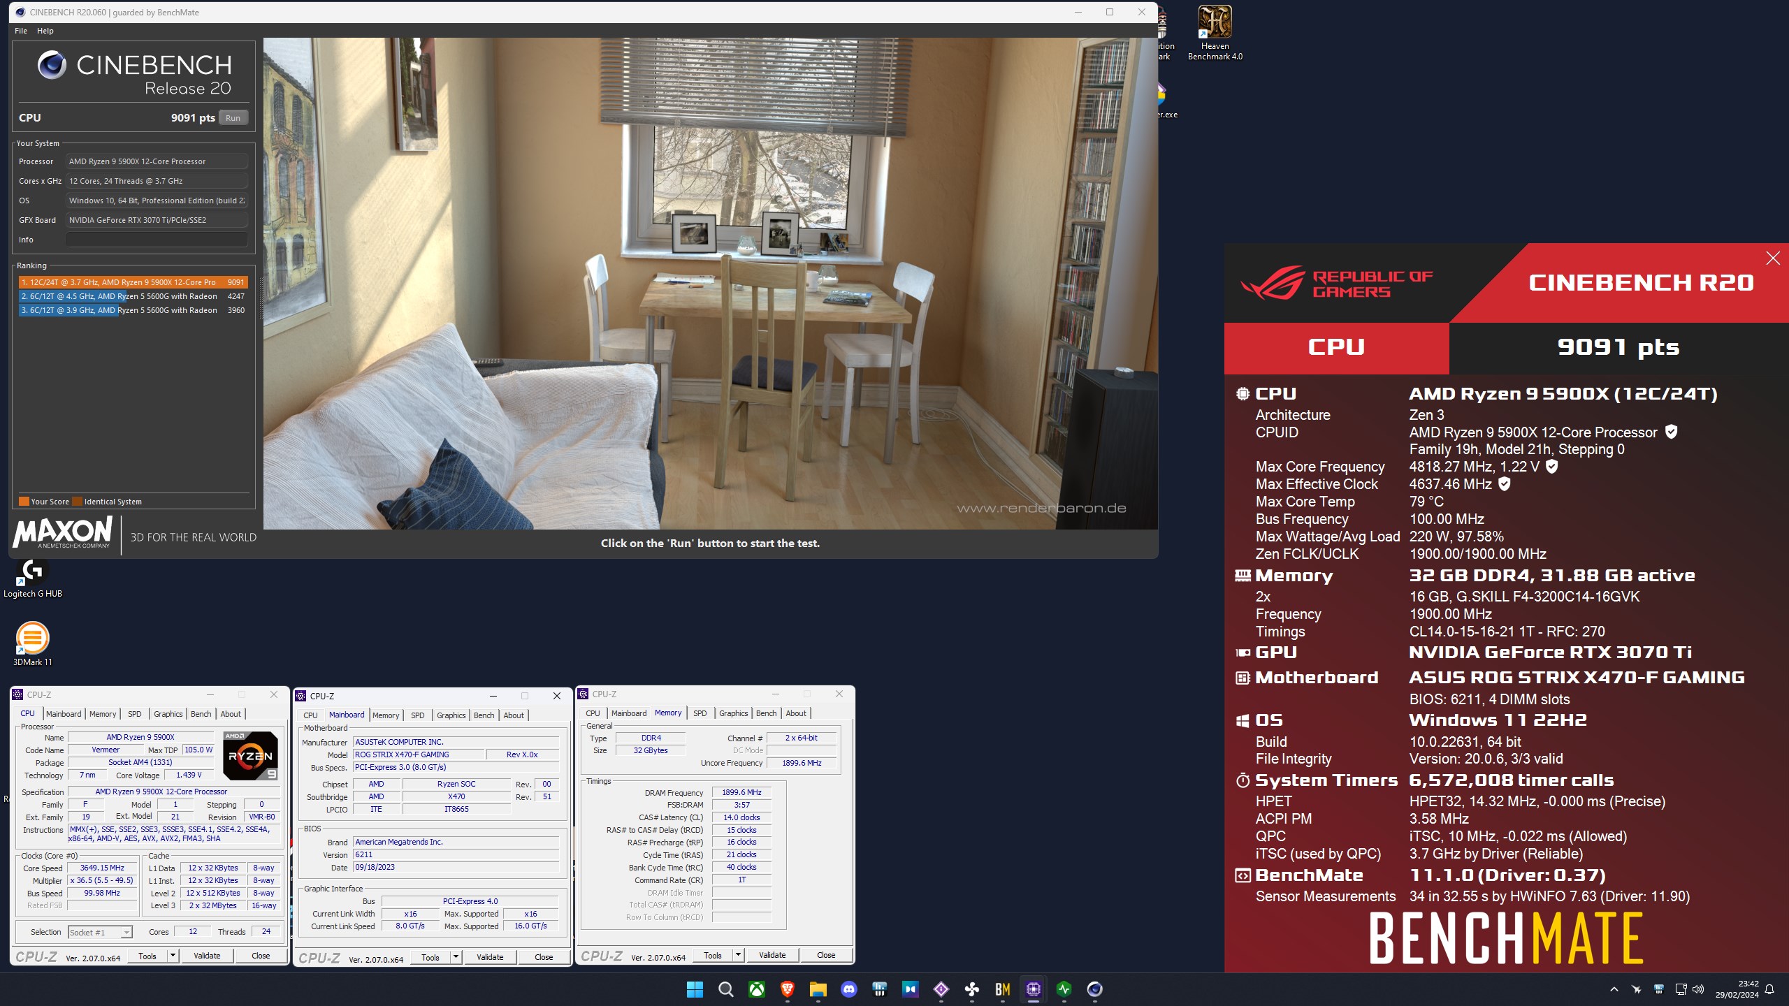Click the taskbar clock showing 23:42

pos(1737,989)
